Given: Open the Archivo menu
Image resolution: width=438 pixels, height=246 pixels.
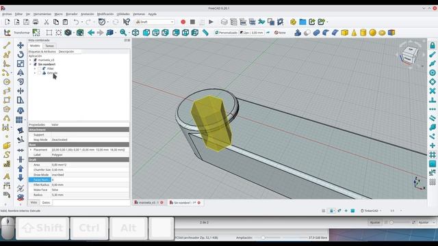Looking at the screenshot, I should pos(7,14).
